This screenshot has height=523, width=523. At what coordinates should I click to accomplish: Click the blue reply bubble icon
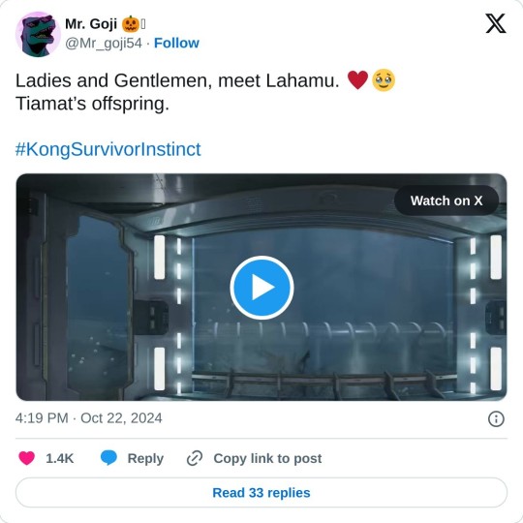(108, 458)
